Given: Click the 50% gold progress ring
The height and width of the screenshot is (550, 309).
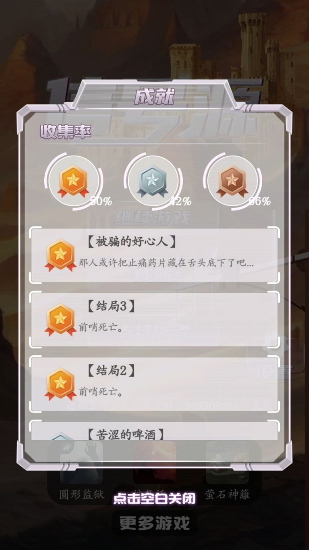Looking at the screenshot, I should [x=76, y=182].
